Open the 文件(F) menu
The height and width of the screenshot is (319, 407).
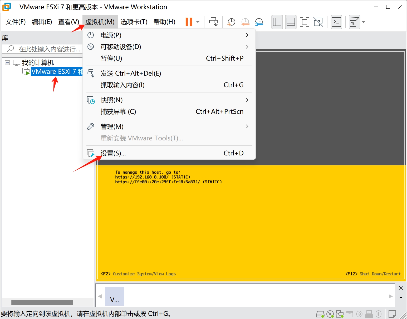[16, 22]
